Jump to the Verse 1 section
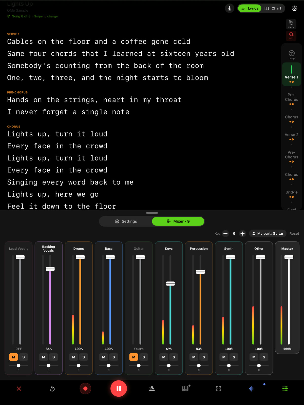This screenshot has width=304, height=405. 292,74
